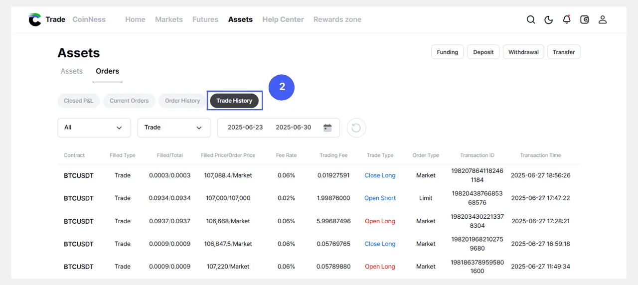Toggle dark mode moon icon
The height and width of the screenshot is (285, 638).
pos(549,19)
